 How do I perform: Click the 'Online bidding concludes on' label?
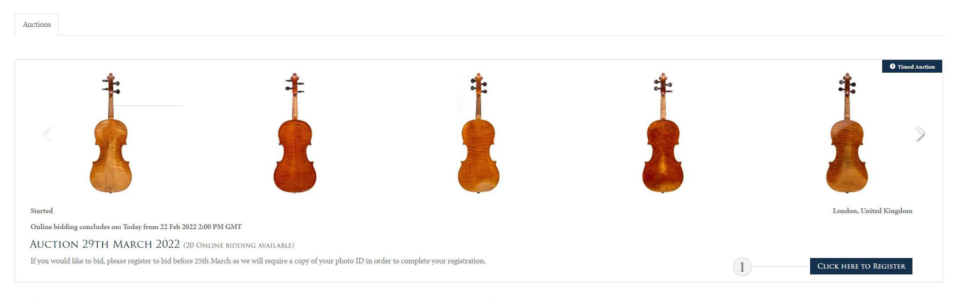[76, 227]
